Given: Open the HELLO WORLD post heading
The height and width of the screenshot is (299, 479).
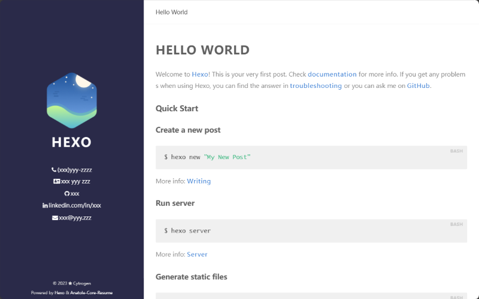Looking at the screenshot, I should point(202,50).
